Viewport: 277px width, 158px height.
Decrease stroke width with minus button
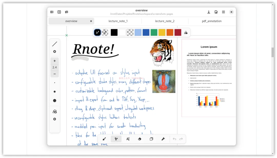(x=55, y=74)
